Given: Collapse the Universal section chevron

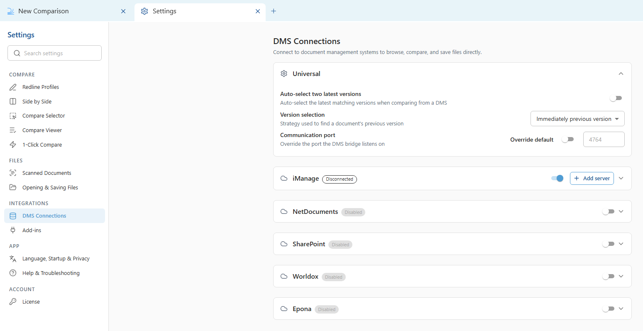Looking at the screenshot, I should click(621, 74).
